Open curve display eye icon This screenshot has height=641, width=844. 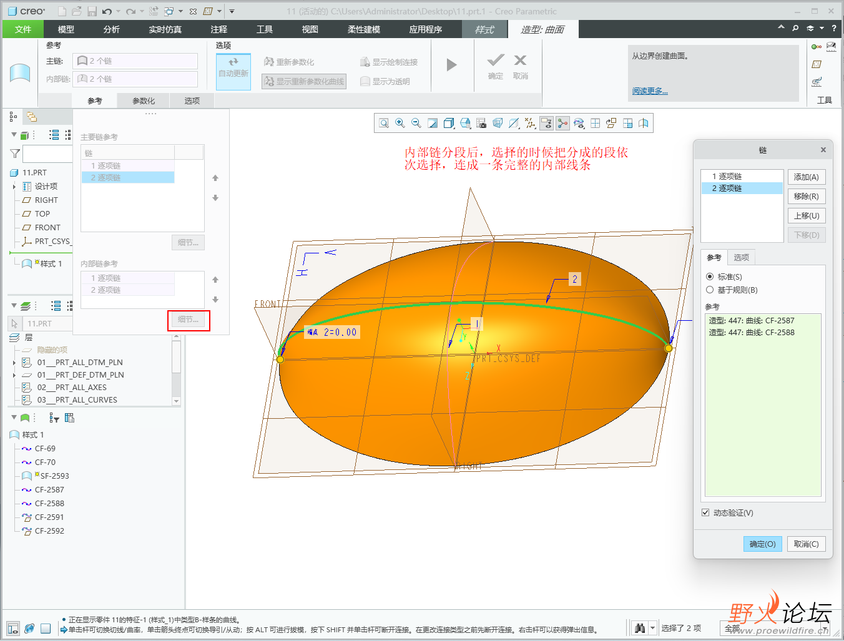579,124
